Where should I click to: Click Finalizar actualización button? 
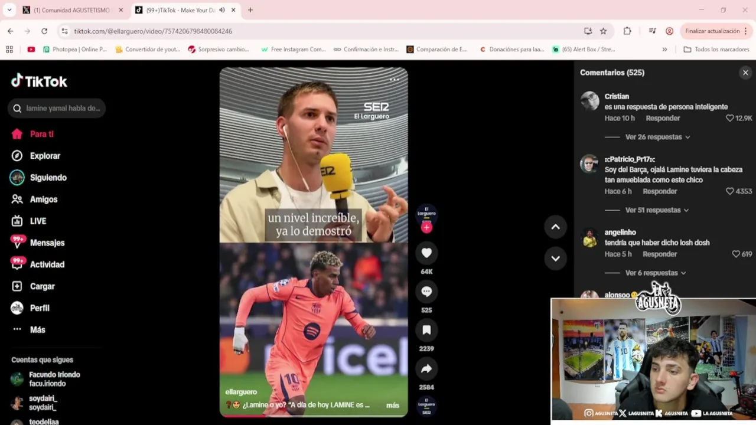click(x=716, y=31)
